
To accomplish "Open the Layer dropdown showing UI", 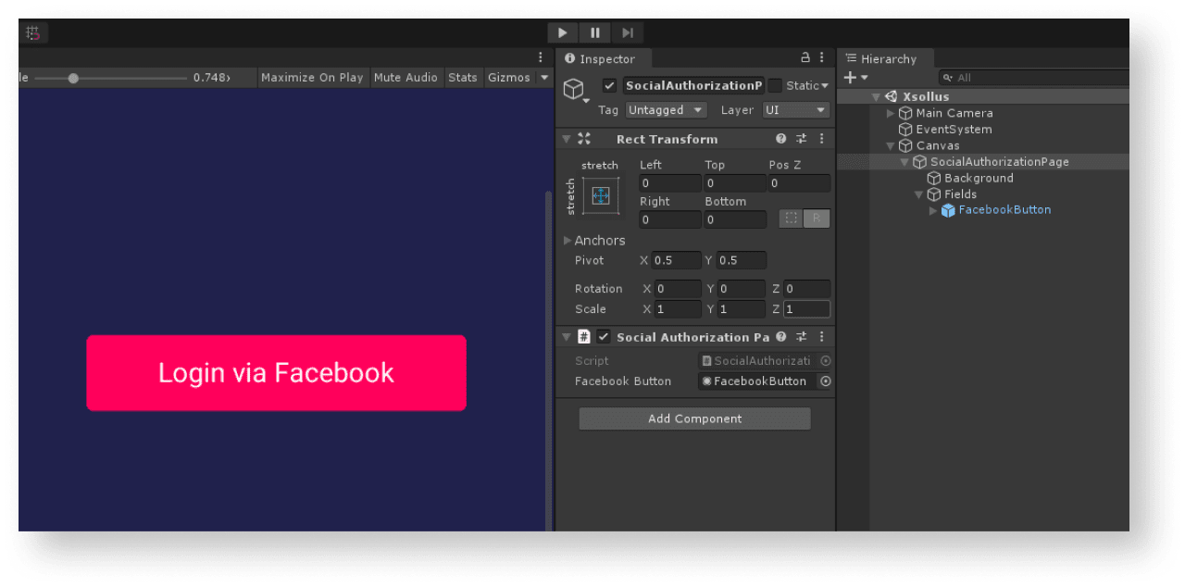I will coord(795,110).
